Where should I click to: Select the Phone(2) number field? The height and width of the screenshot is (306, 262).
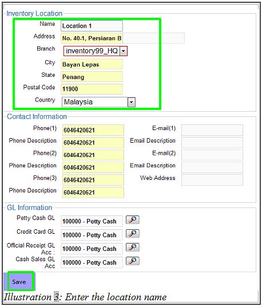tap(93, 155)
